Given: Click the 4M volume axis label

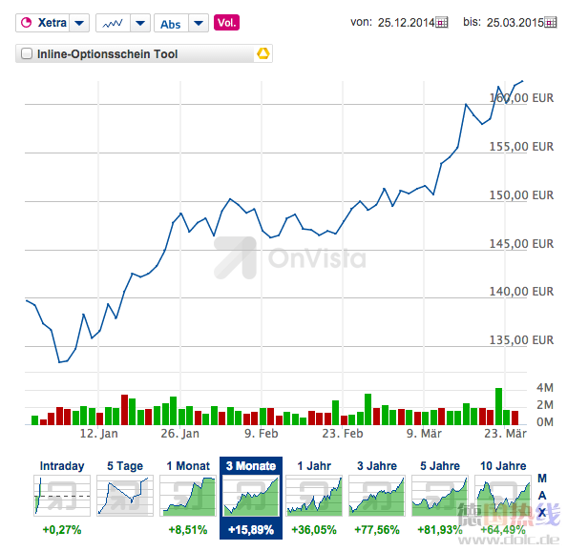Looking at the screenshot, I should coord(545,388).
